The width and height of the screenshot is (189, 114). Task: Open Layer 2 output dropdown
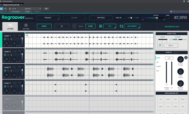click(16, 55)
